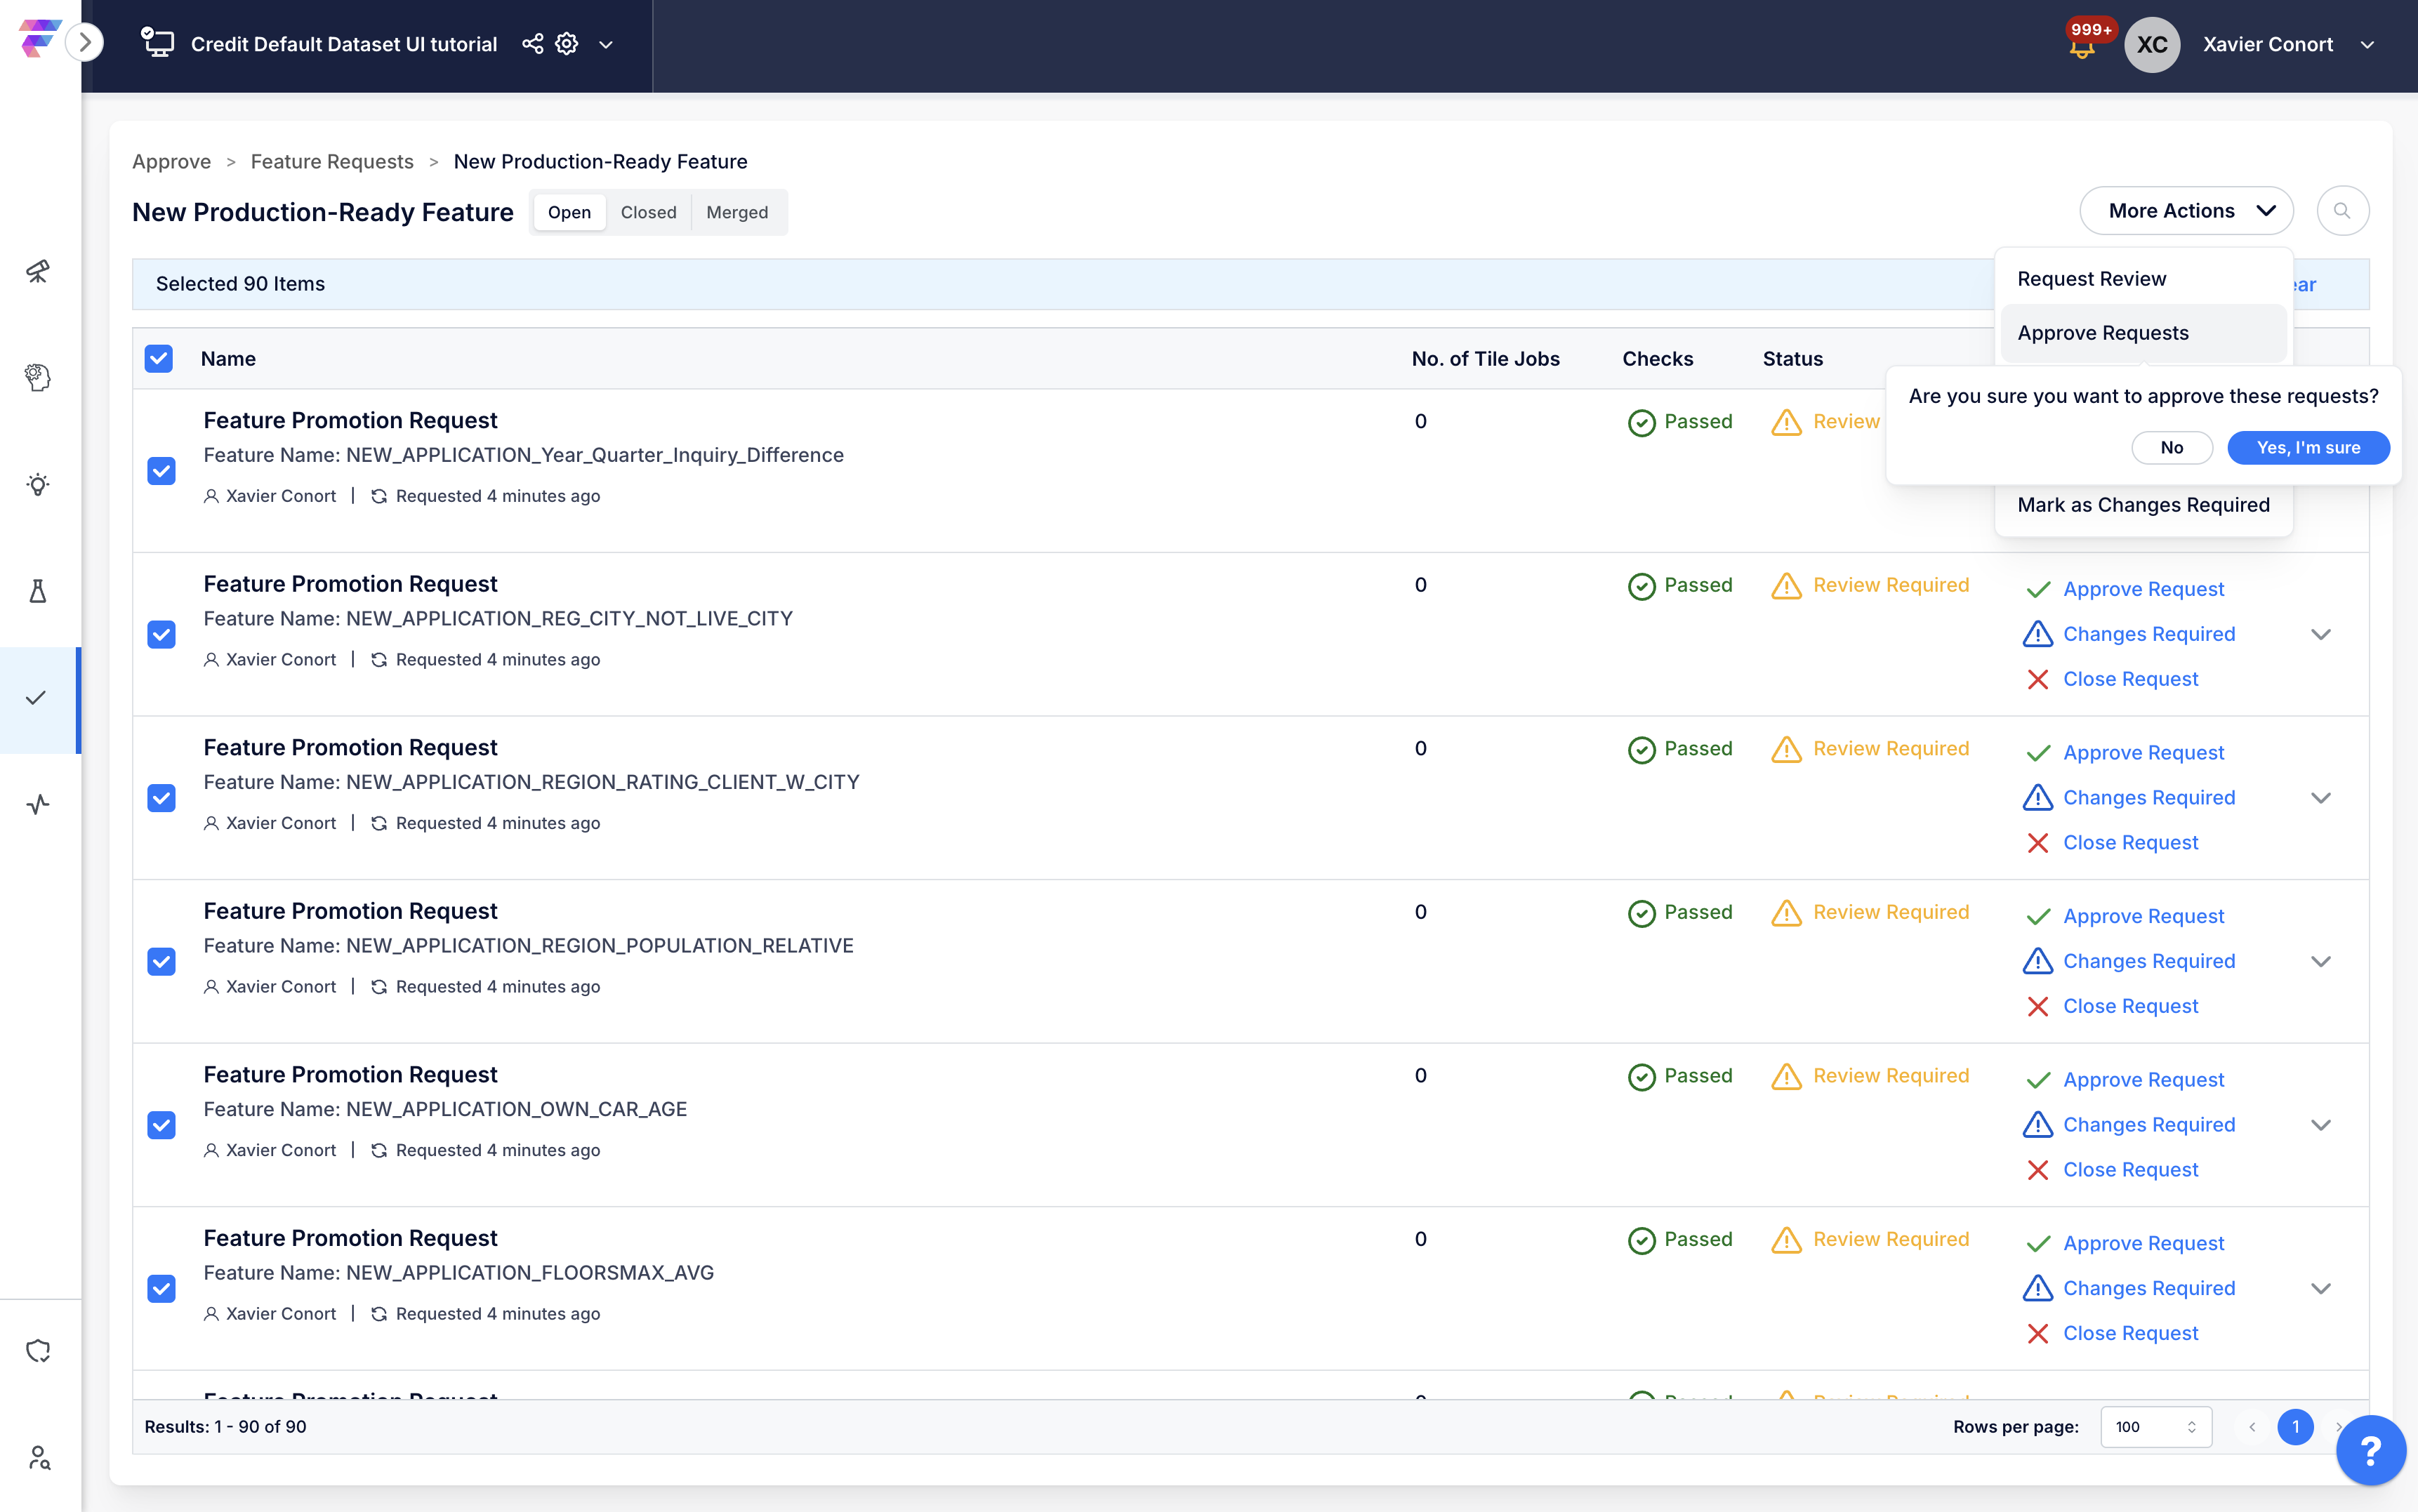This screenshot has width=2418, height=1512.
Task: Click the search magnifier icon button
Action: pos(2342,211)
